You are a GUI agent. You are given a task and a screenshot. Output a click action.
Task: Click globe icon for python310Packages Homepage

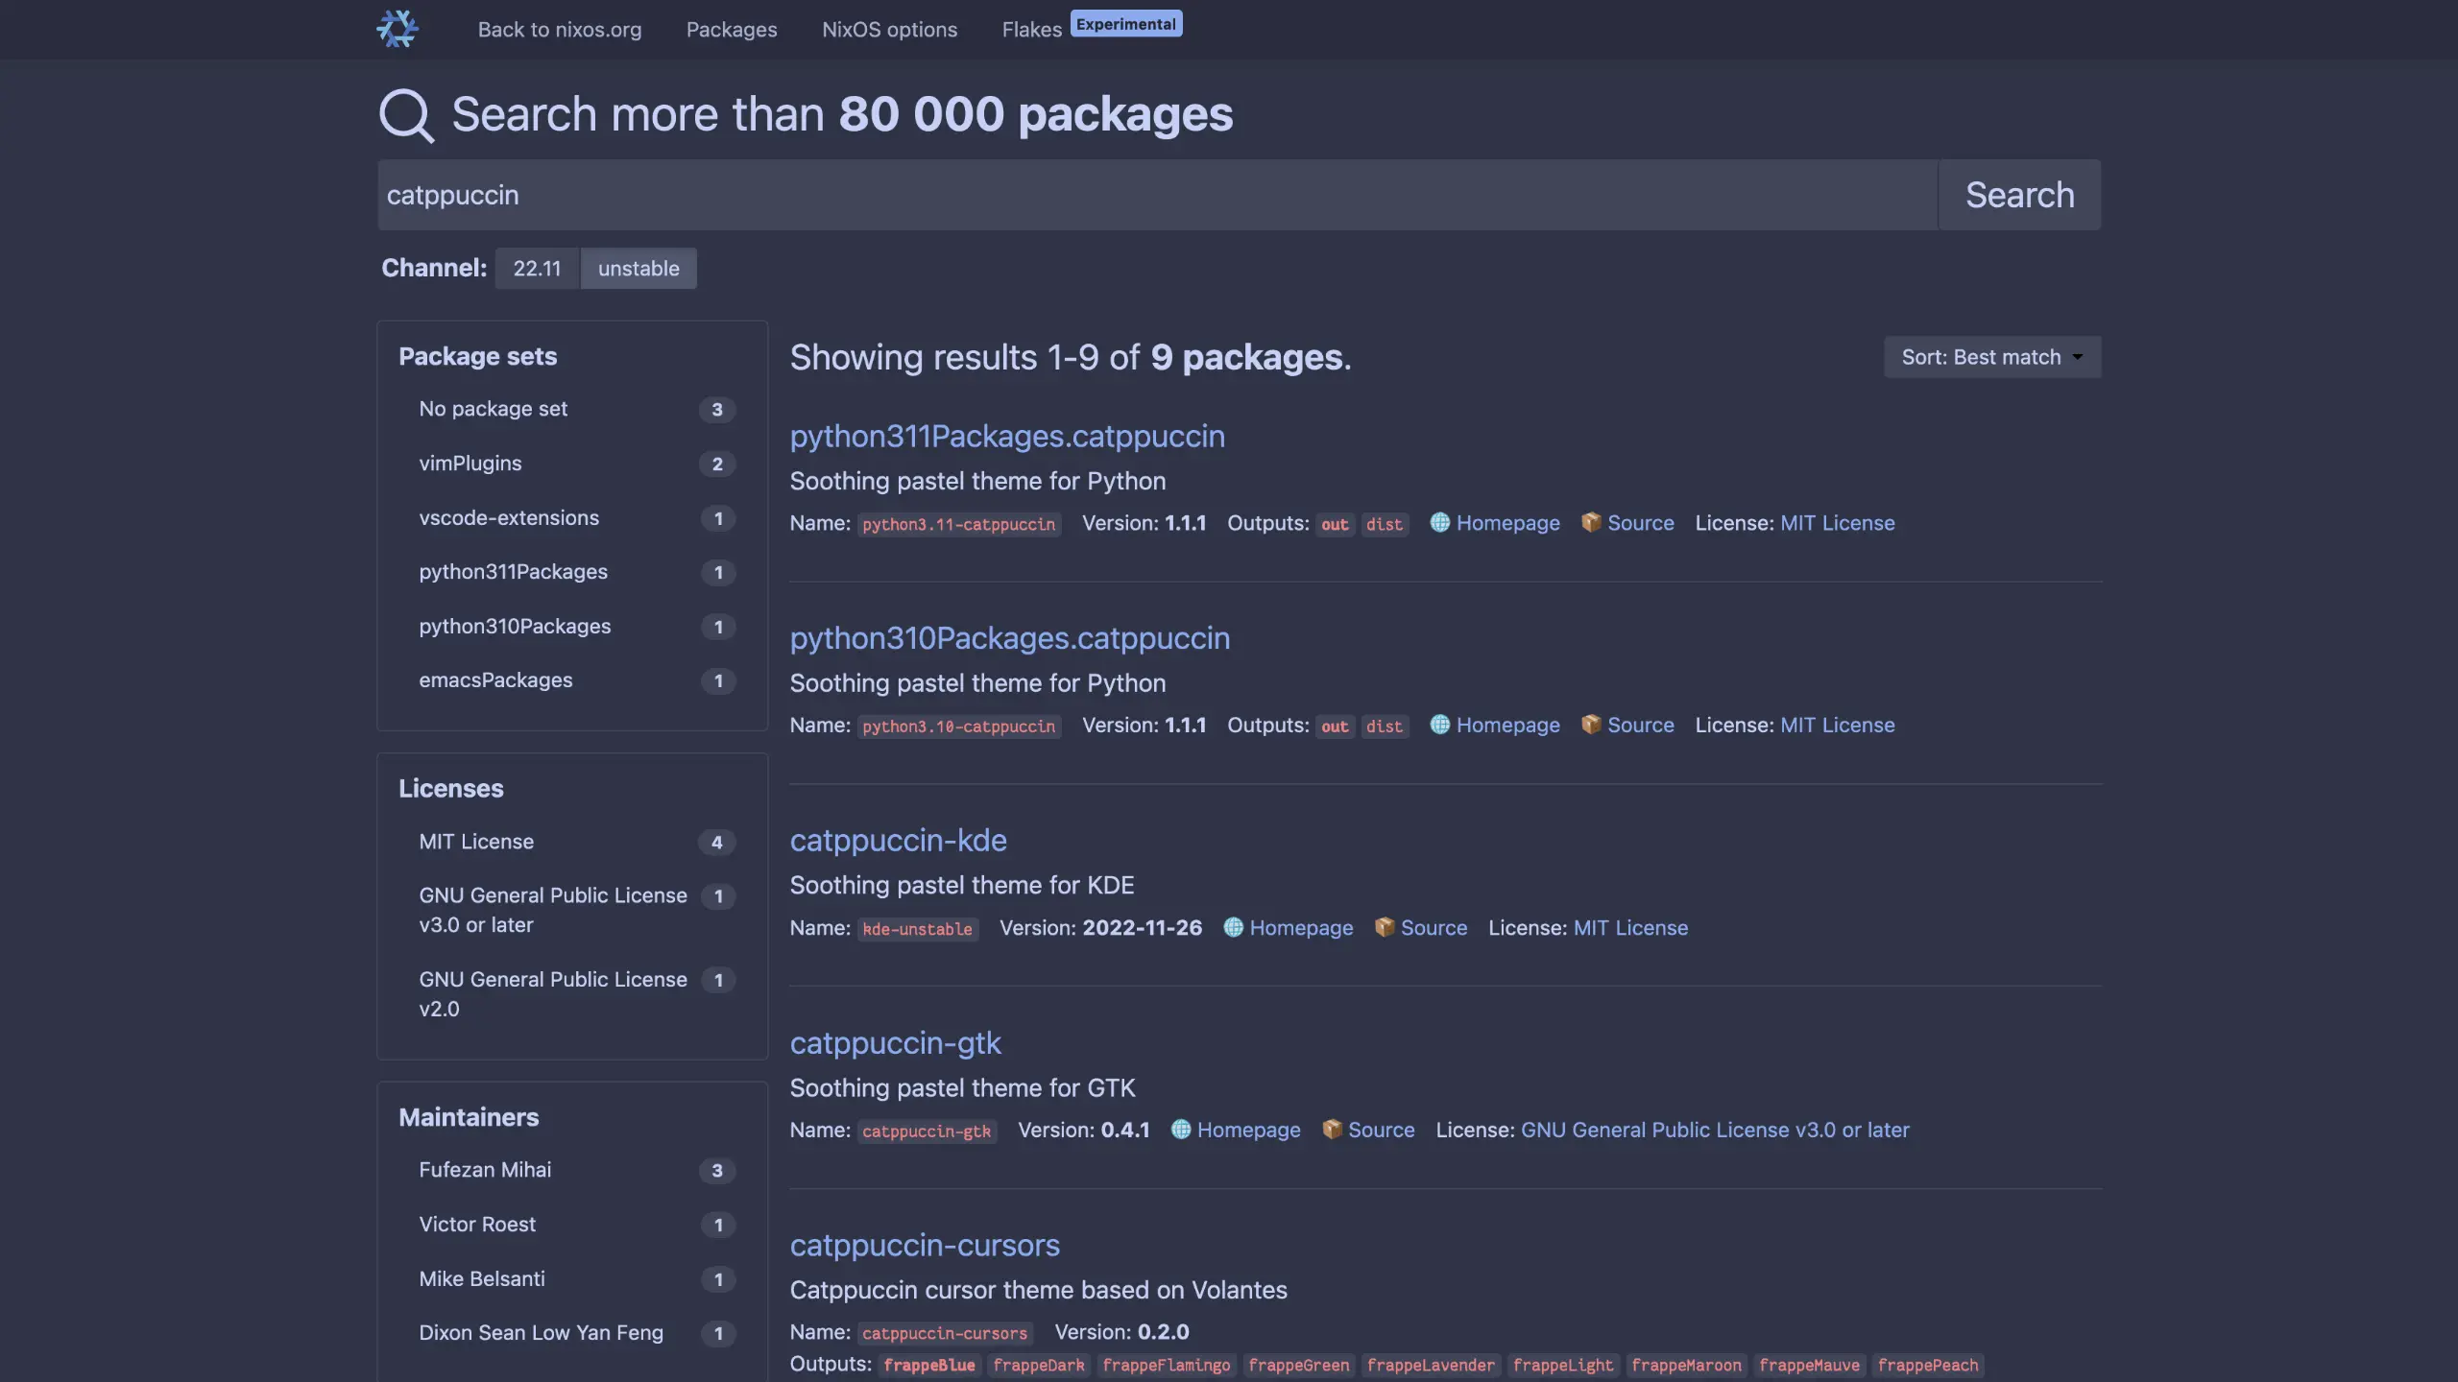point(1439,725)
